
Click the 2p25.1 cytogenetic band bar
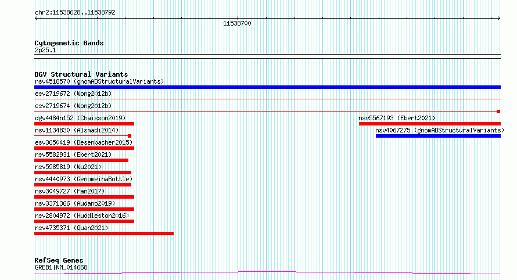pyautogui.click(x=267, y=56)
